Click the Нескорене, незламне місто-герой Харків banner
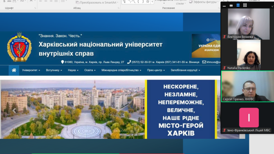Viewport: 274px width, 154px height. [x=181, y=109]
